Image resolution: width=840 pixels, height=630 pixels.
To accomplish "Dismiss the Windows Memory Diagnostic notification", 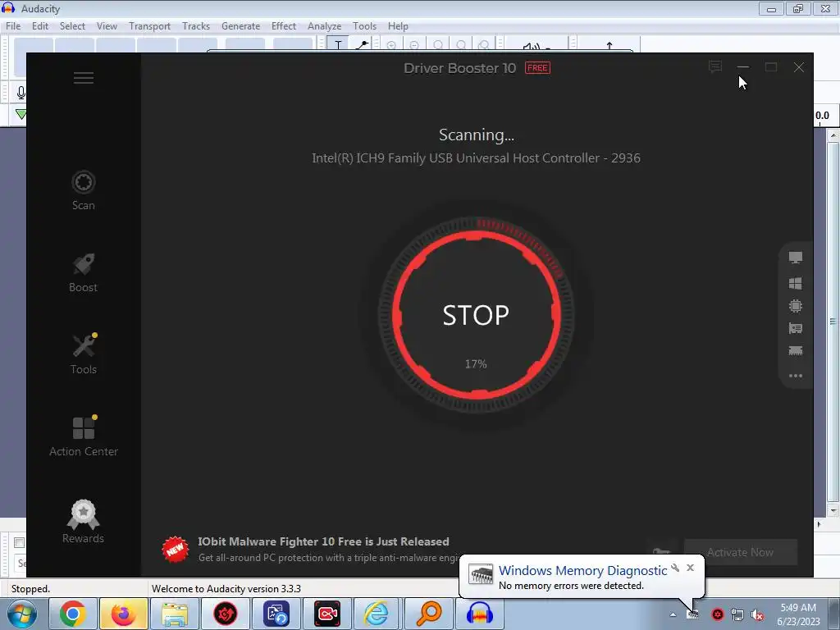I will pos(690,568).
